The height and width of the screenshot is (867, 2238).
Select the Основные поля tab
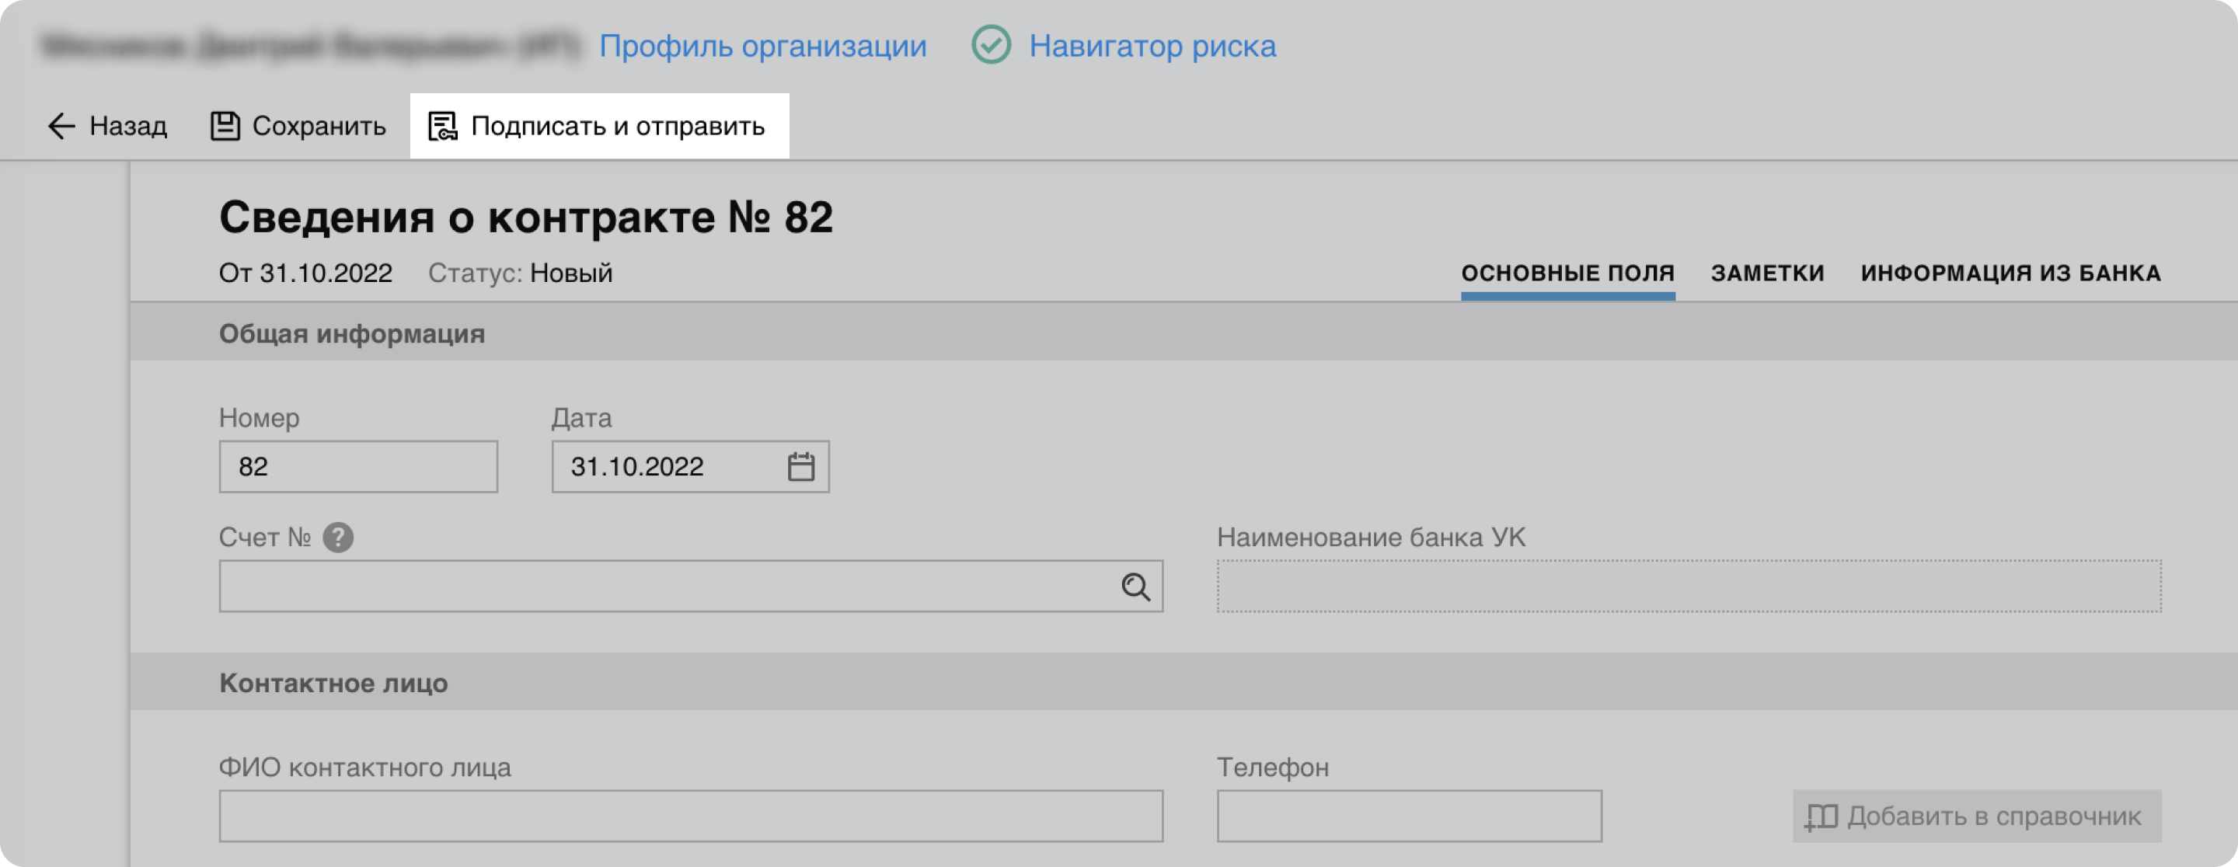click(1567, 273)
